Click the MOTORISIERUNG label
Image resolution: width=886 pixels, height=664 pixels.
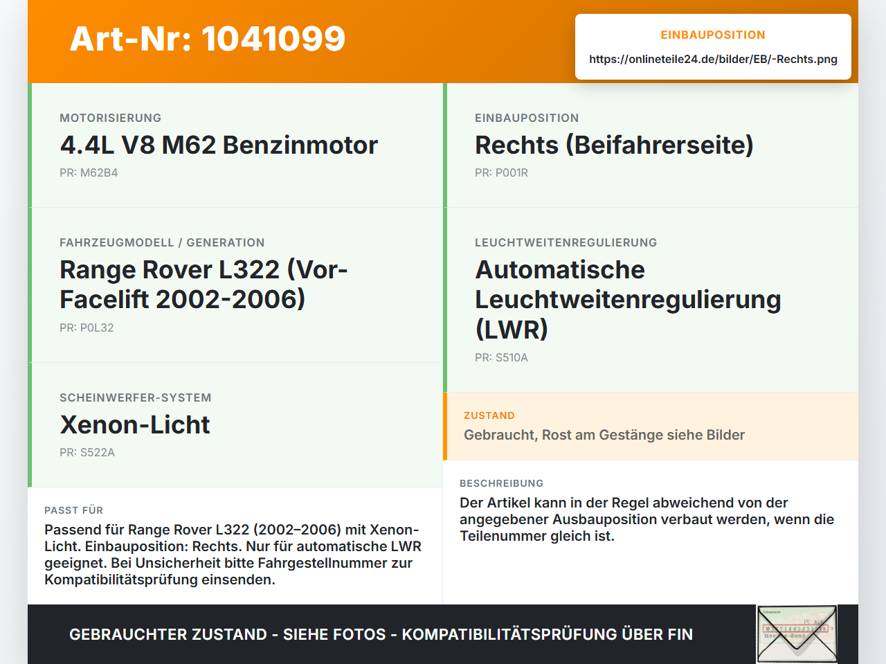tap(111, 118)
